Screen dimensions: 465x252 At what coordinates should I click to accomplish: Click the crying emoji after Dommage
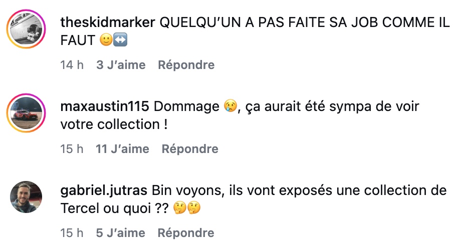pos(230,107)
